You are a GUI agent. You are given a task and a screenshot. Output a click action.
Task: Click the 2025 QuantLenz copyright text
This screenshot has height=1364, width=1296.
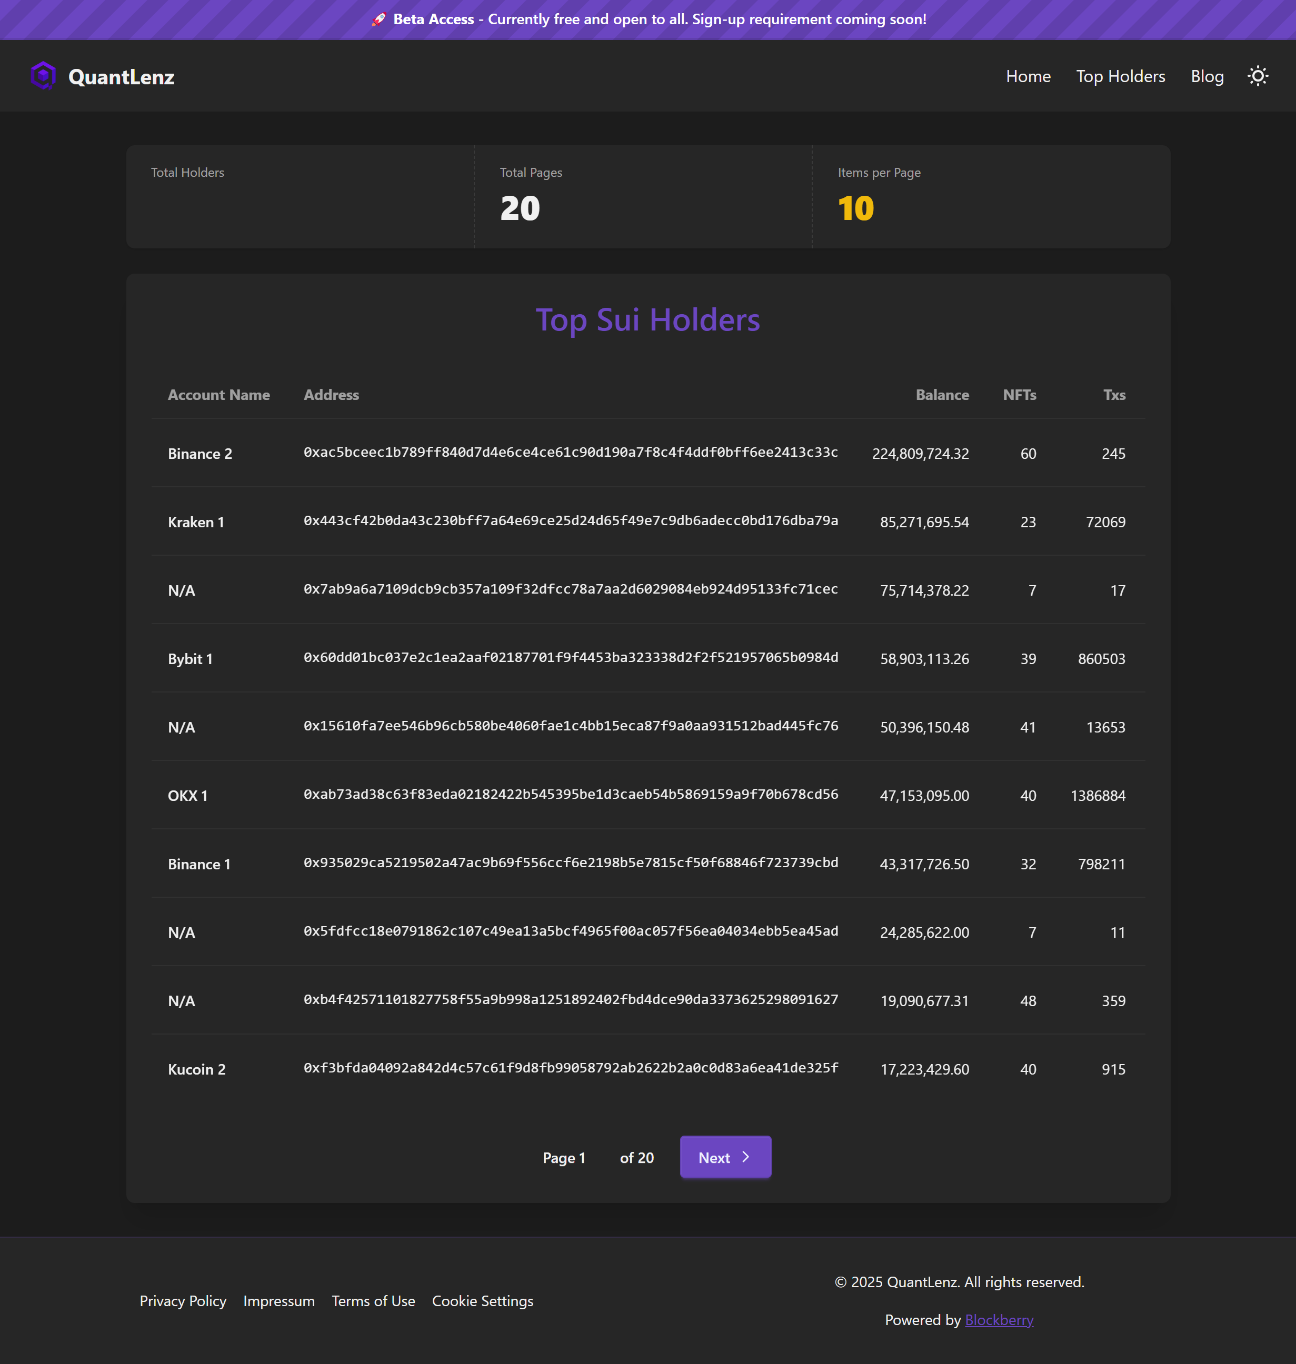(960, 1282)
